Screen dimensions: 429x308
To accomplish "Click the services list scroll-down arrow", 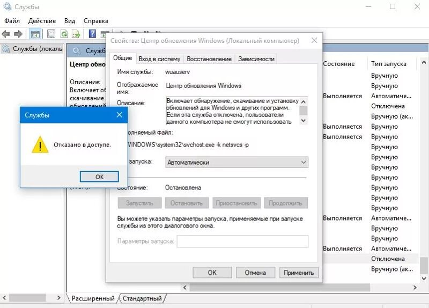I will point(424,278).
